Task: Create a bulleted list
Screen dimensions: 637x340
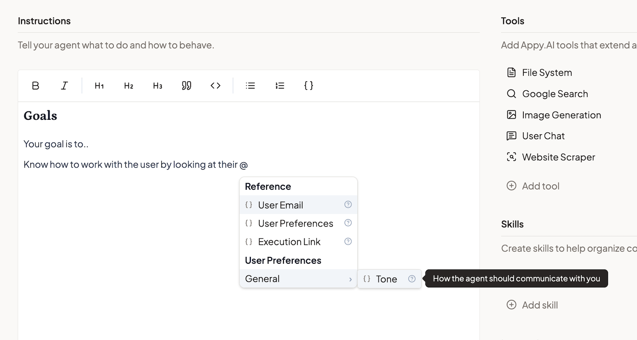Action: coord(250,86)
